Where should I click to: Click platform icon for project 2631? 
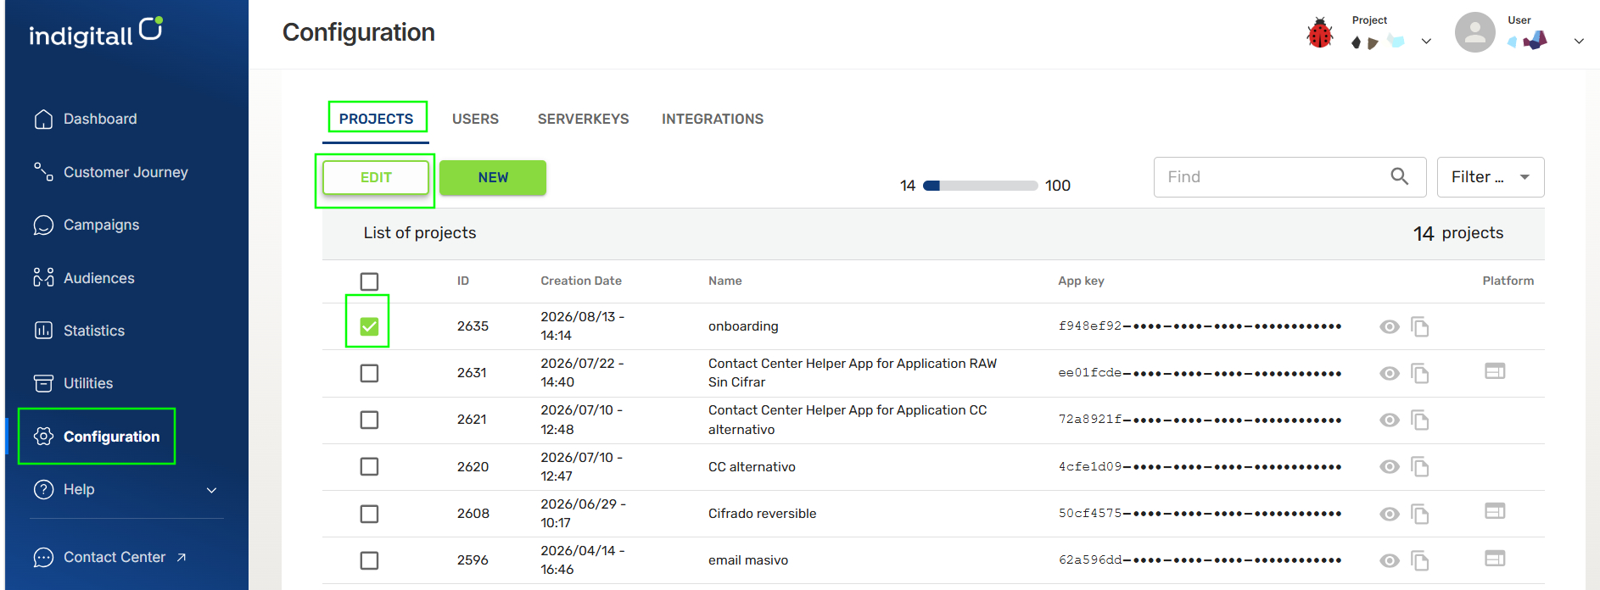[x=1495, y=371]
